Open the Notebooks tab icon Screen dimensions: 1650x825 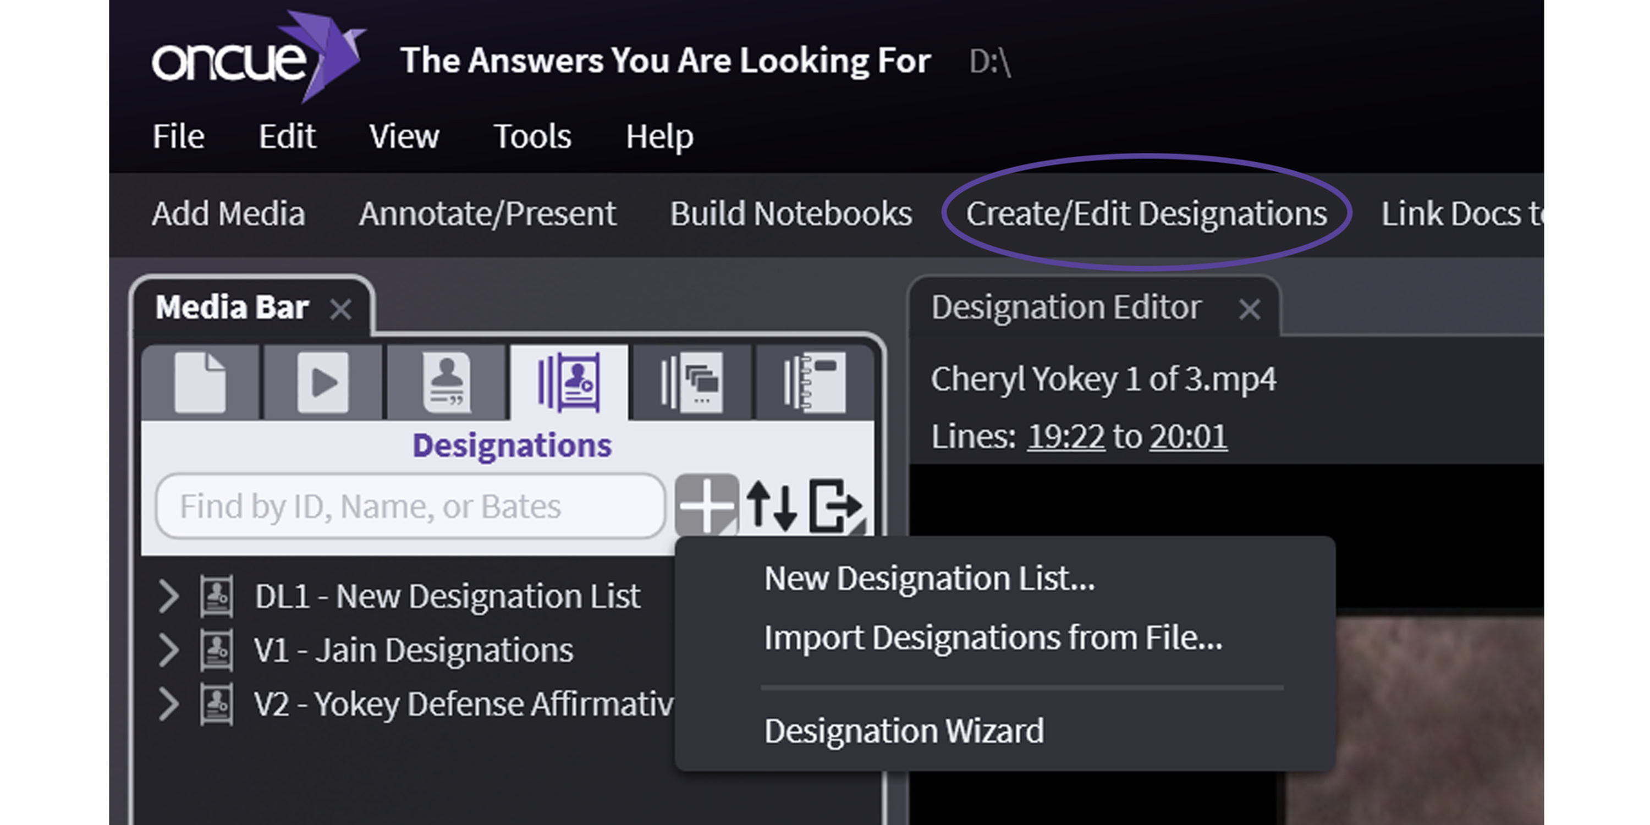pyautogui.click(x=814, y=382)
